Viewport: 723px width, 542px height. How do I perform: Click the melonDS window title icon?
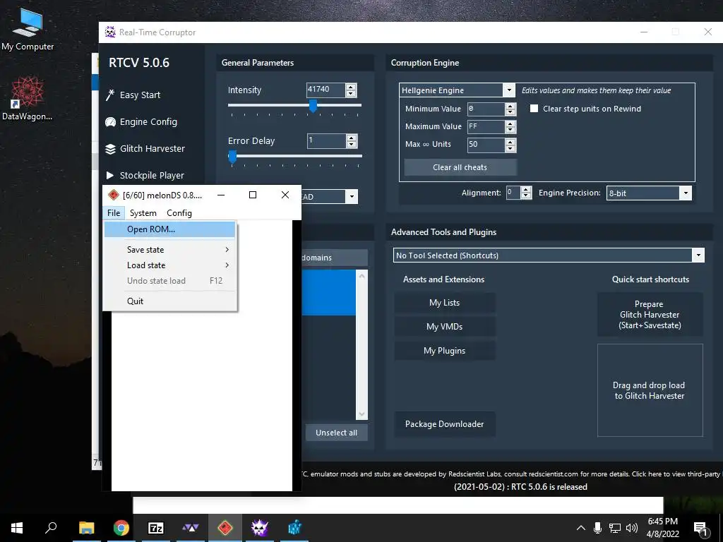click(114, 195)
